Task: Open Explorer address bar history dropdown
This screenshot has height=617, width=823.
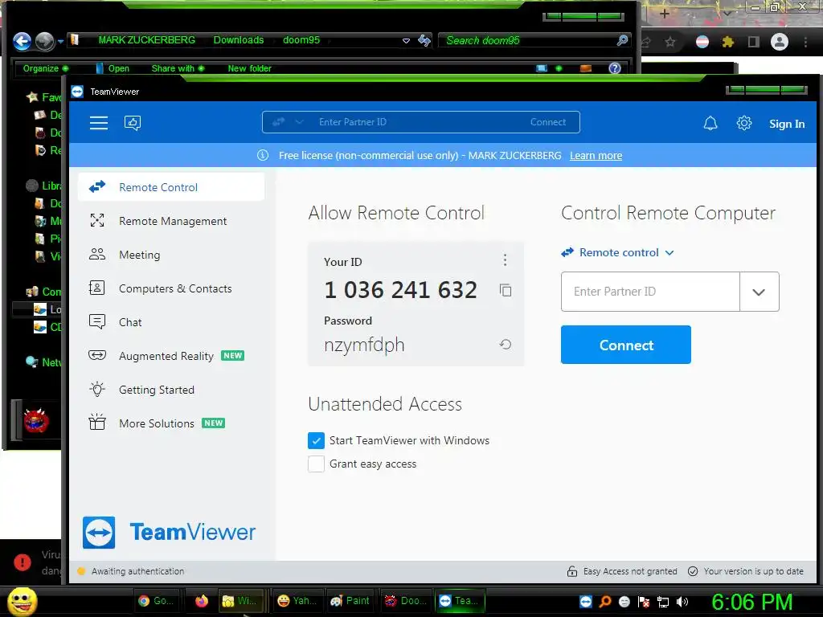Action: tap(406, 40)
